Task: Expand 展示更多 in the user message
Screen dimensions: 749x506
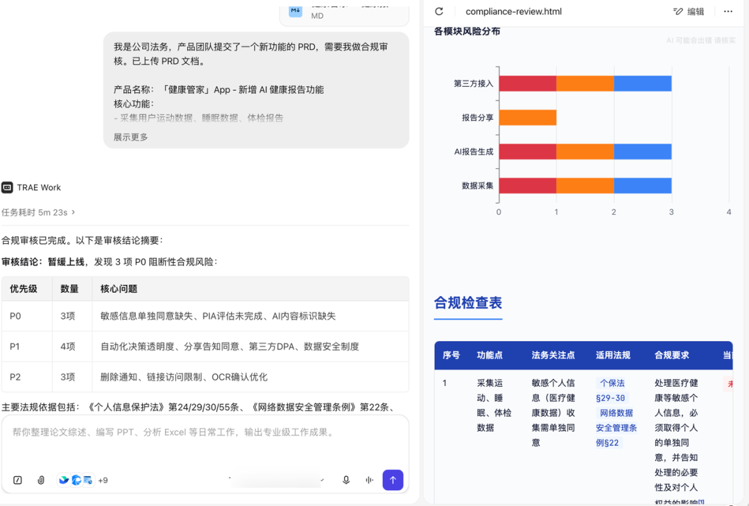Action: pos(130,137)
